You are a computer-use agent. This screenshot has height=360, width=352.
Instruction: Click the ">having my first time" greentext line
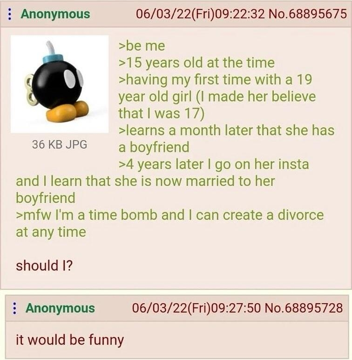coord(215,80)
